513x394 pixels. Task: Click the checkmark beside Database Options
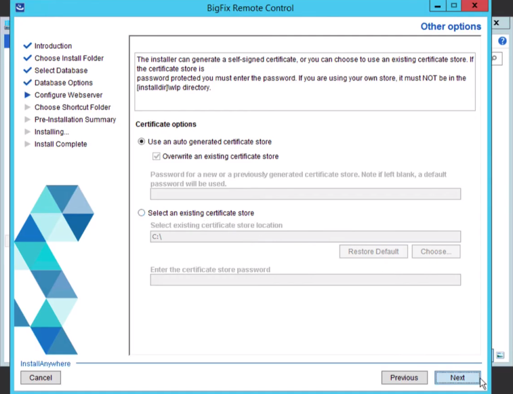(x=28, y=82)
